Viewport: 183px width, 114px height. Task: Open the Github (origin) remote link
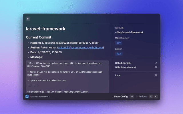pyautogui.click(x=125, y=63)
